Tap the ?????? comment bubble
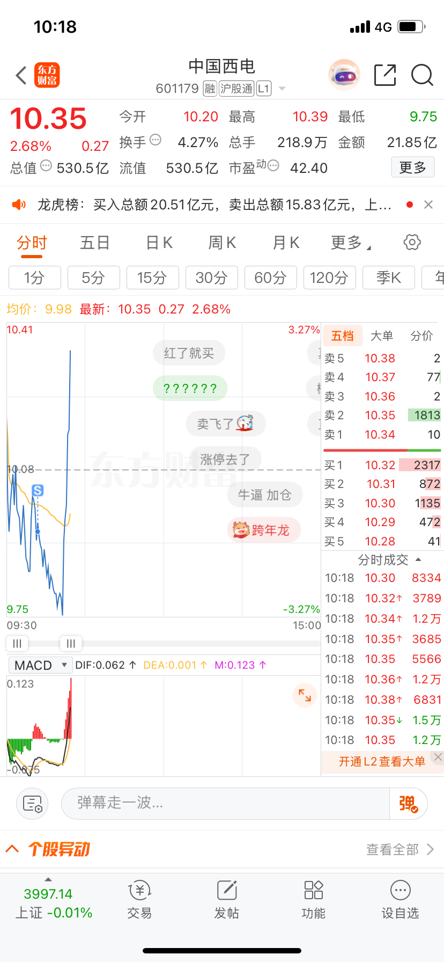 coord(190,388)
